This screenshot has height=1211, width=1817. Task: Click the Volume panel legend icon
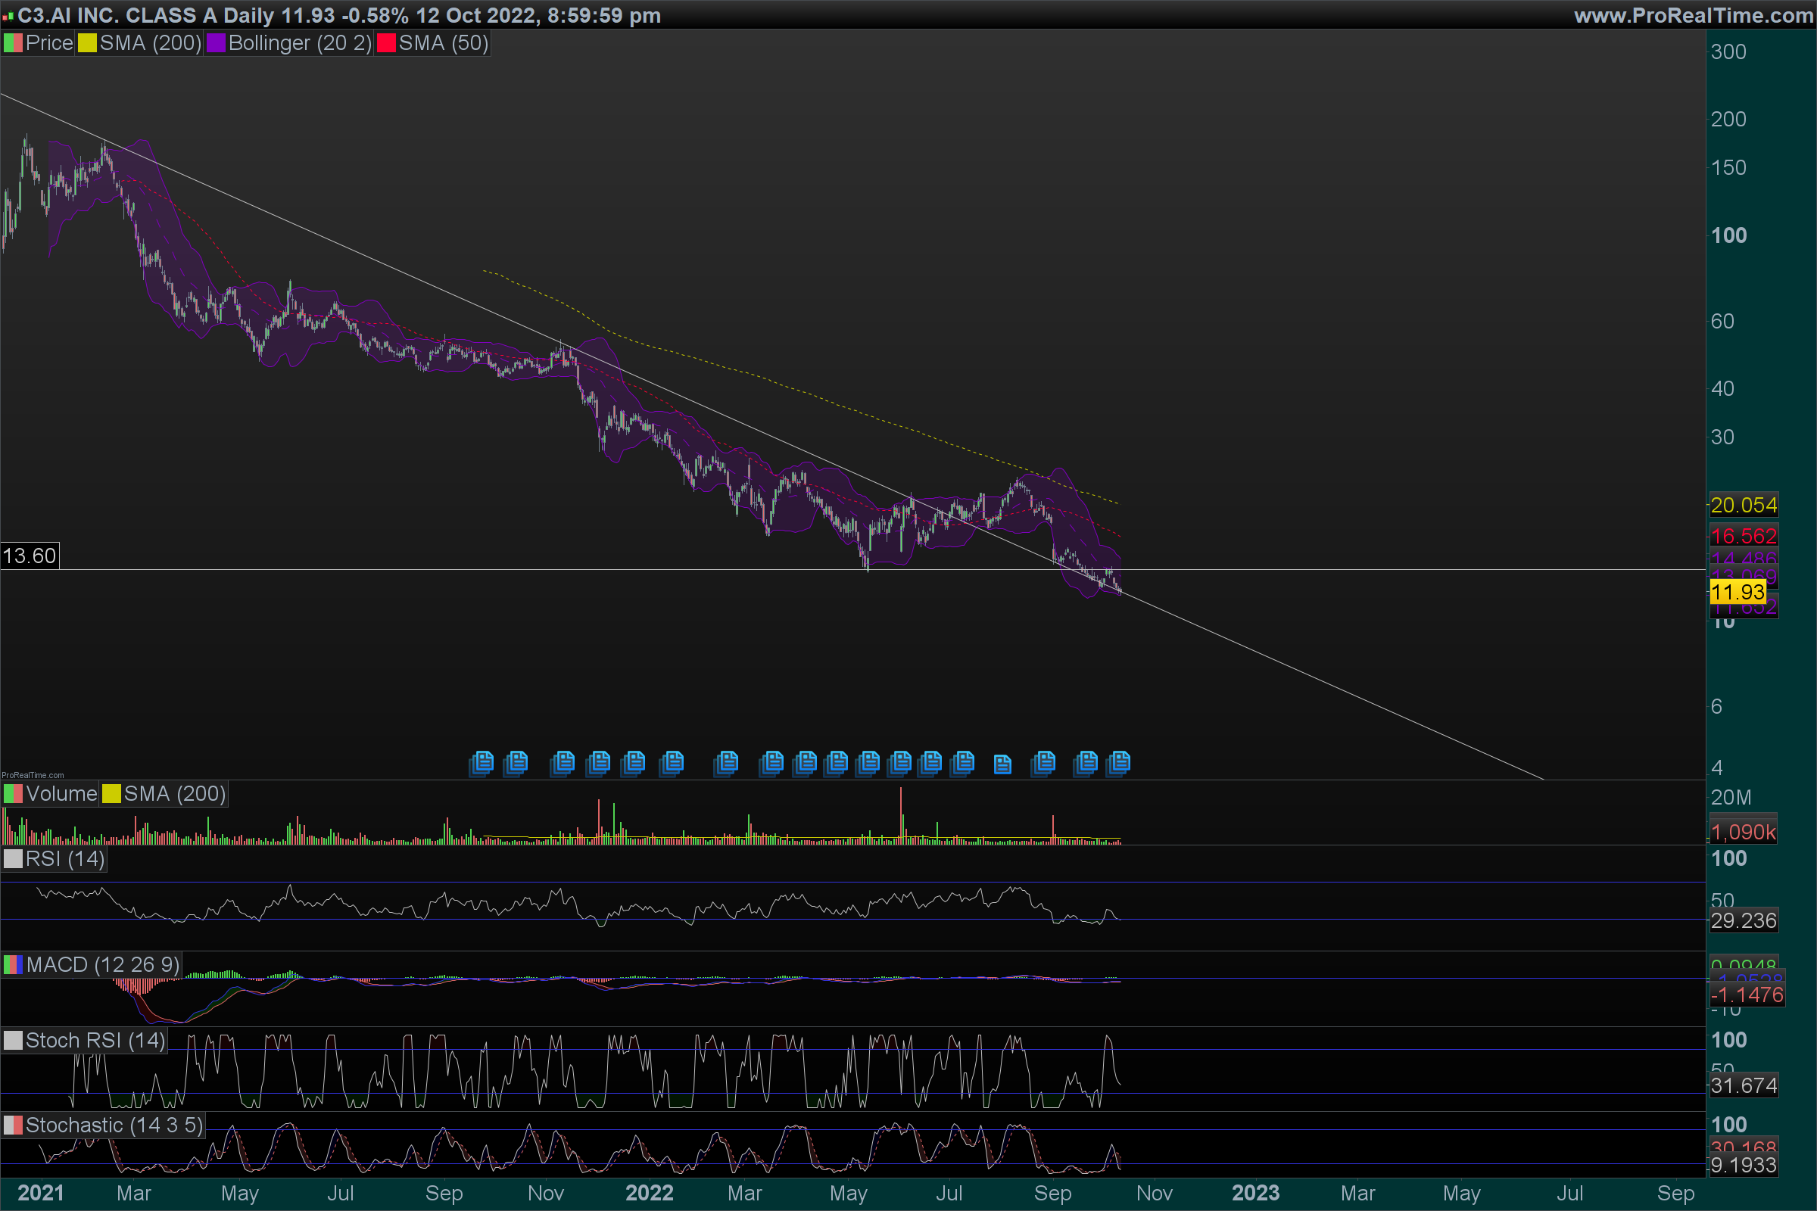13,794
